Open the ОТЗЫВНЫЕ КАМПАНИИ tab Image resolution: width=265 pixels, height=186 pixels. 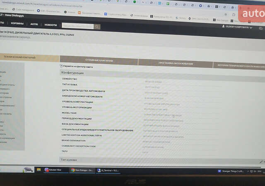[99, 60]
